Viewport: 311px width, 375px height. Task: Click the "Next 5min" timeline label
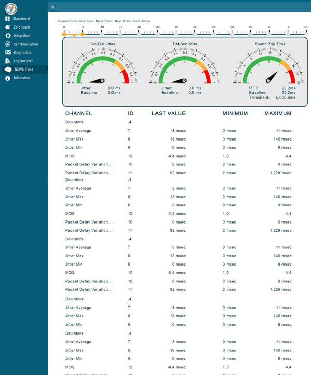pos(86,21)
